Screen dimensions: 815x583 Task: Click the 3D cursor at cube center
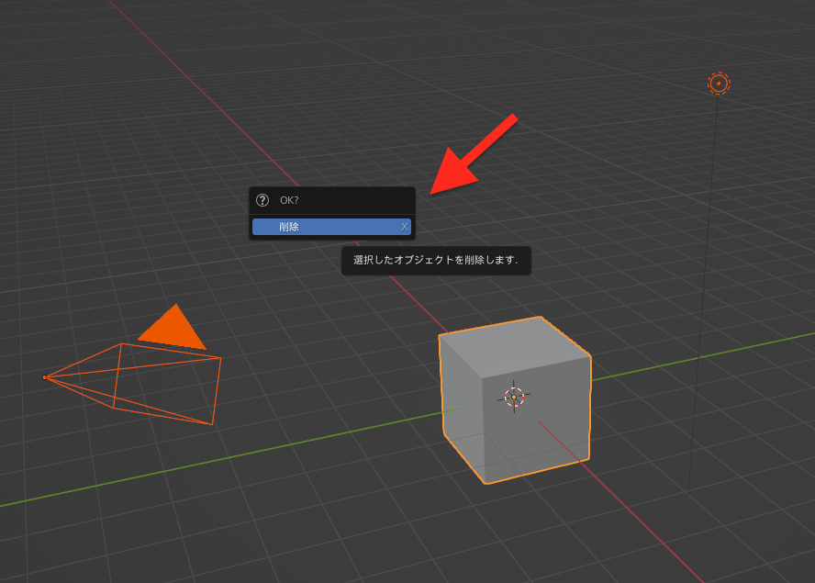point(514,397)
